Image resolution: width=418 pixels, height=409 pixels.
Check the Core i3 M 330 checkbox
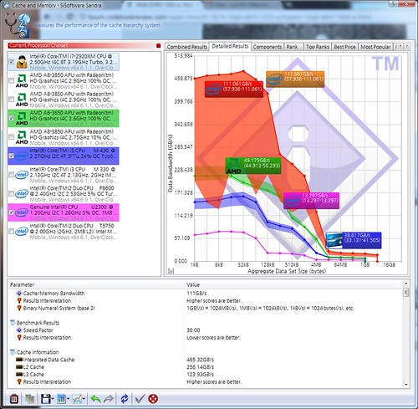pos(11,175)
